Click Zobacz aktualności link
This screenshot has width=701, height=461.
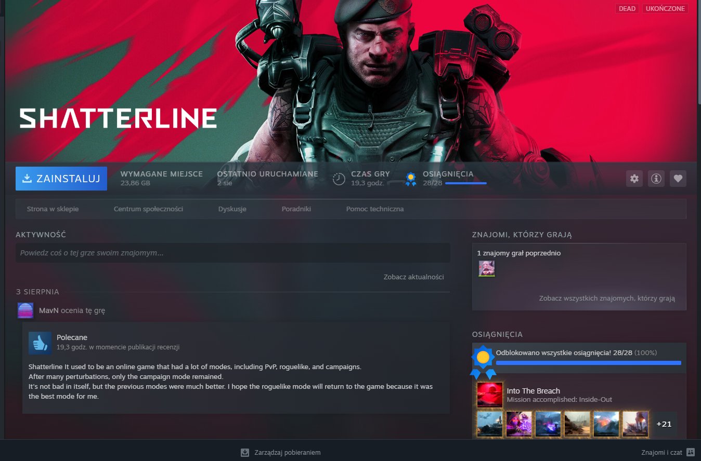[413, 277]
